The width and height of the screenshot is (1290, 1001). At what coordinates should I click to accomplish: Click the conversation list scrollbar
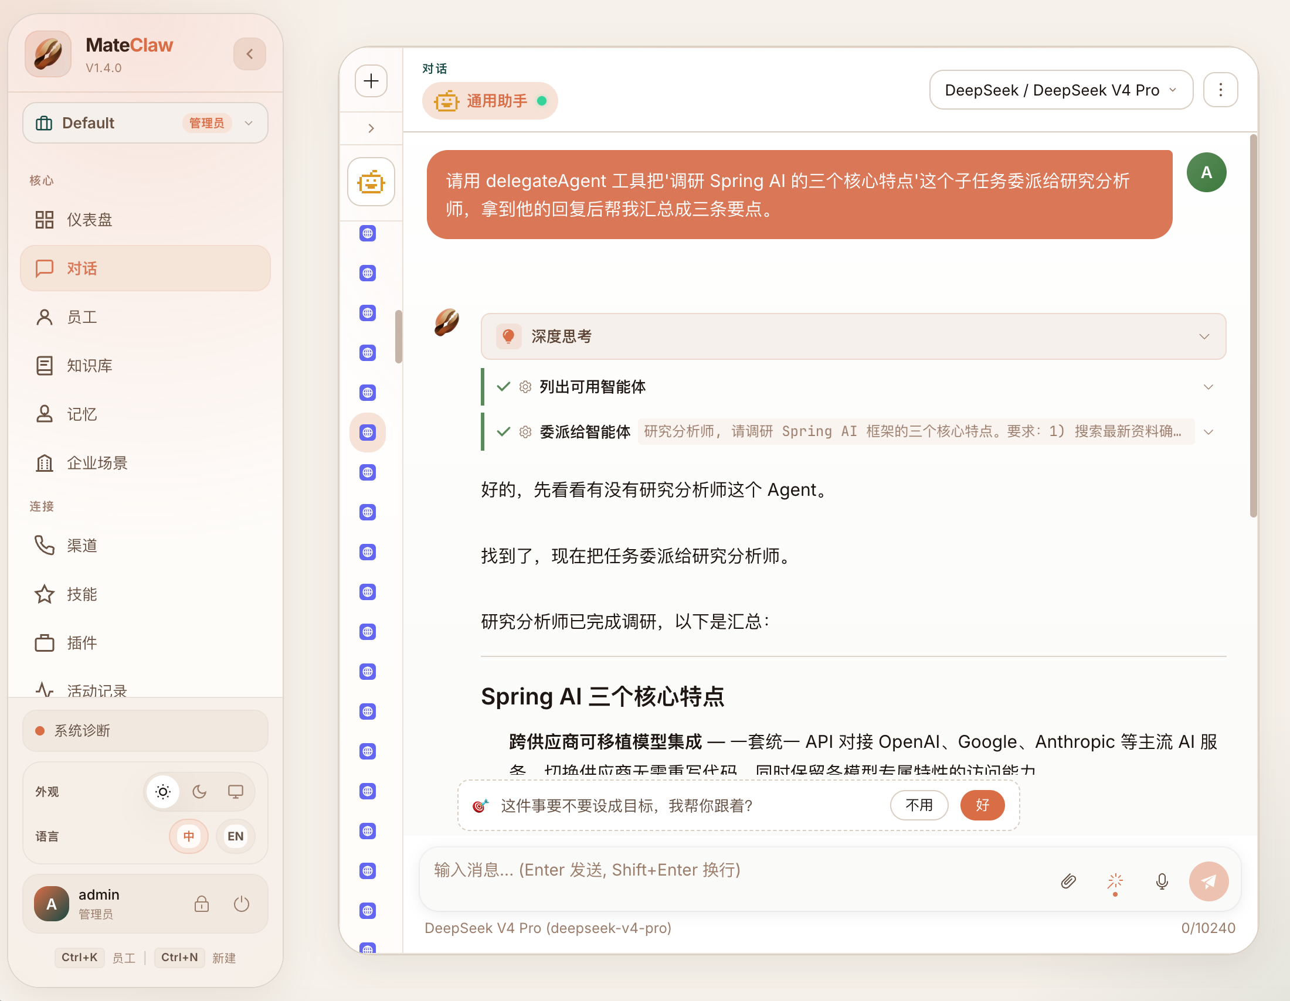pos(399,336)
